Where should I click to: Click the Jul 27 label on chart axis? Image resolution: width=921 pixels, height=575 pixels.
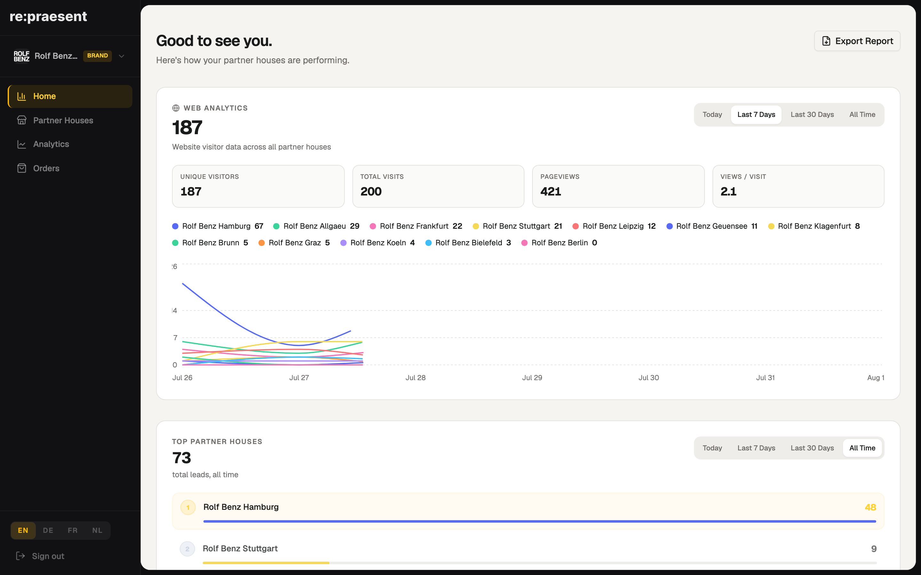pyautogui.click(x=299, y=378)
